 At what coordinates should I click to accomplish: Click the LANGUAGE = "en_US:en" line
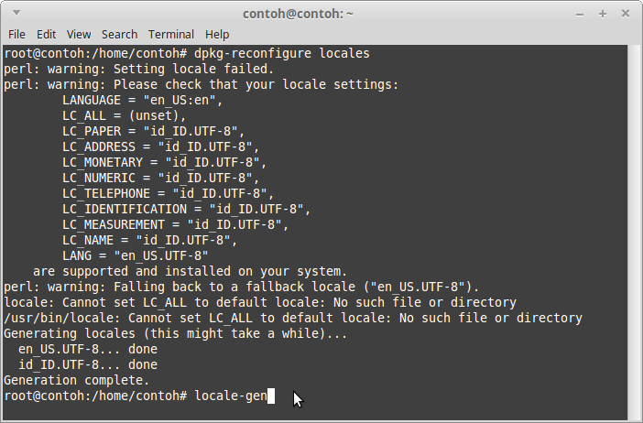[x=145, y=100]
